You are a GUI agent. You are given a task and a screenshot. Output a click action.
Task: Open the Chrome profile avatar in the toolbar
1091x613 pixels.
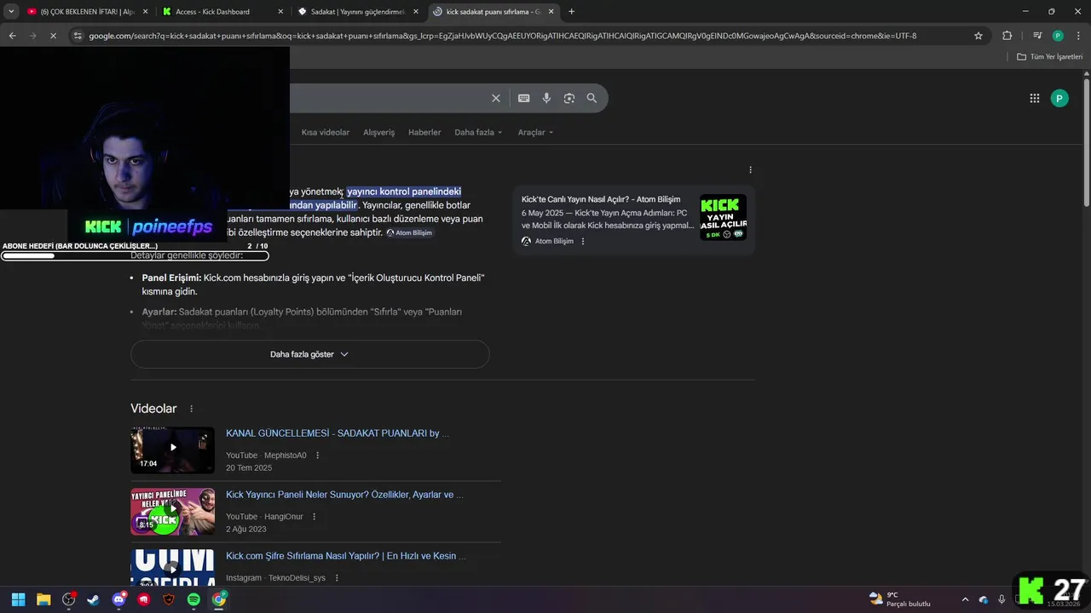point(1058,36)
